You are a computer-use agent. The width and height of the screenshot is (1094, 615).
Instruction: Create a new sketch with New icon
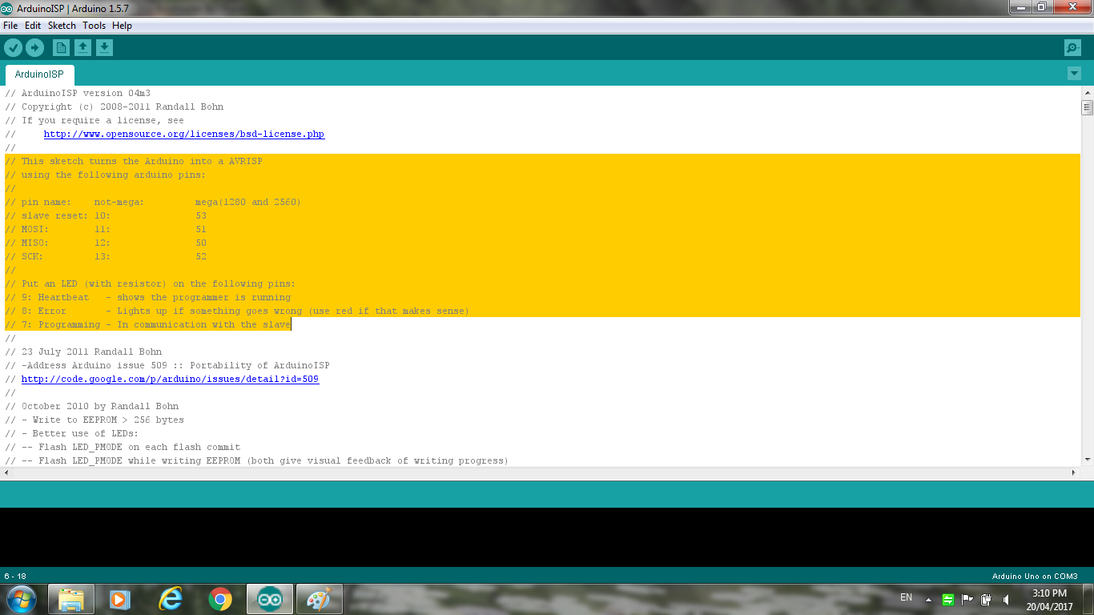click(x=61, y=48)
